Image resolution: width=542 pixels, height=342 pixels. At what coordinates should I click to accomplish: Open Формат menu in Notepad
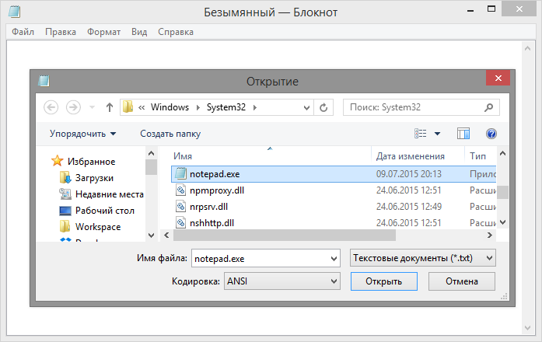[103, 32]
